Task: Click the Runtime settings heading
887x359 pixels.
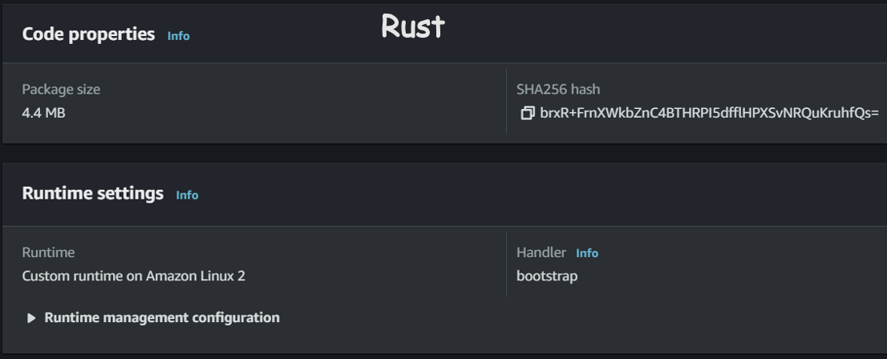Action: pos(93,193)
